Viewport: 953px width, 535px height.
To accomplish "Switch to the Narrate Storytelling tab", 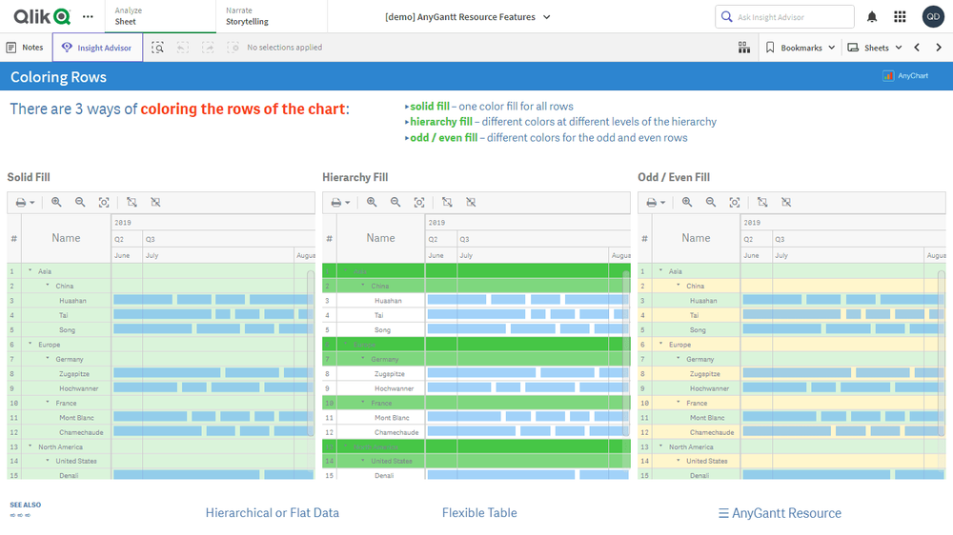I will pyautogui.click(x=247, y=16).
